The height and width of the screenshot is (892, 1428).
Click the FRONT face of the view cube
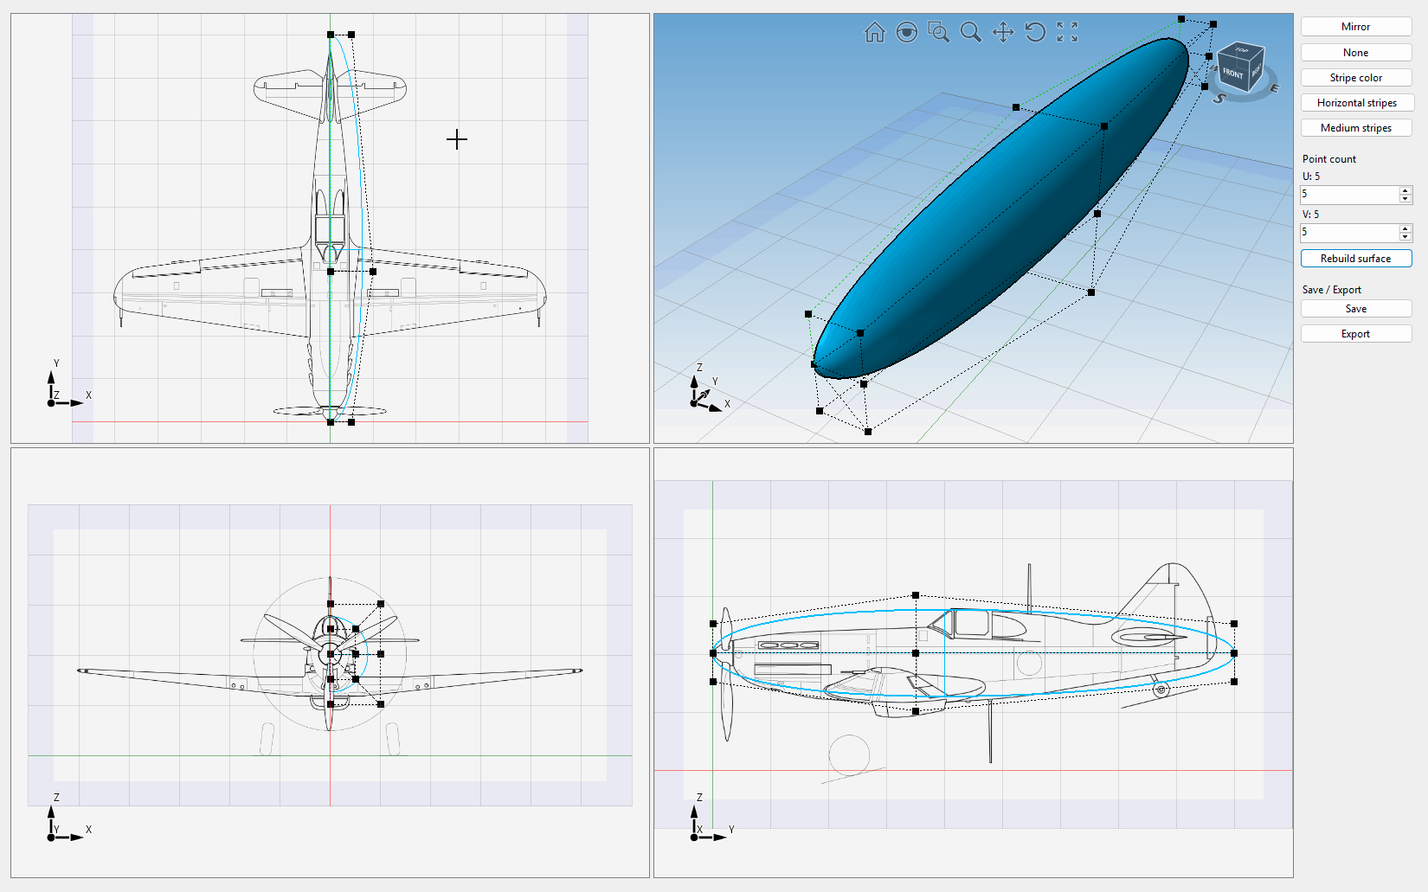tap(1232, 74)
